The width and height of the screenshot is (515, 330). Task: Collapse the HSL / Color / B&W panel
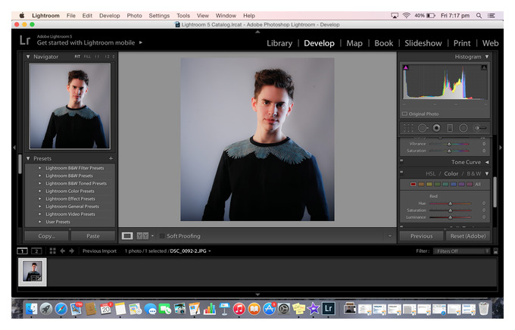(487, 173)
